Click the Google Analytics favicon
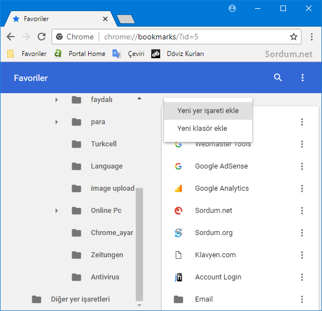The height and width of the screenshot is (311, 322). coord(178,188)
